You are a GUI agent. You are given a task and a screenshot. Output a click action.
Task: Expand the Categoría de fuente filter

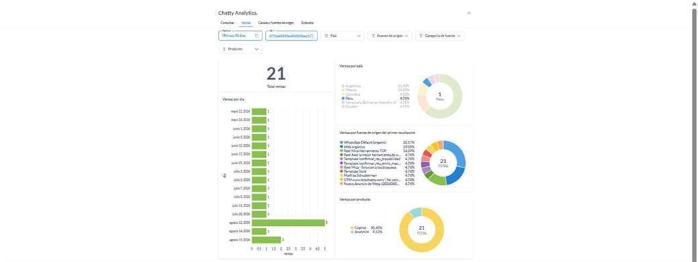point(440,36)
